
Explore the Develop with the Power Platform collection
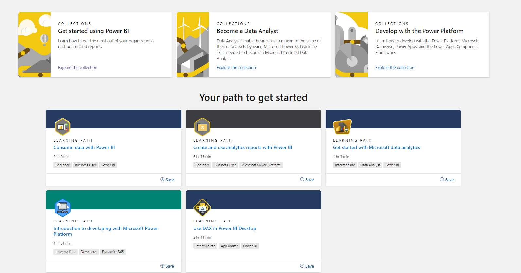[x=395, y=68]
